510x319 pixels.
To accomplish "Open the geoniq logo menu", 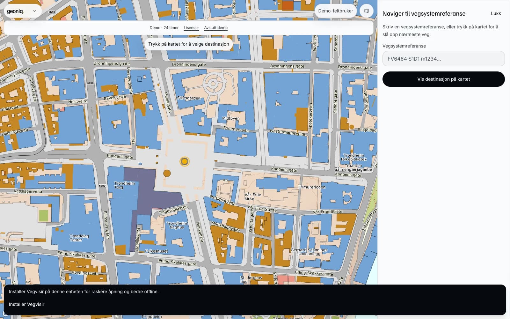I will [15, 11].
